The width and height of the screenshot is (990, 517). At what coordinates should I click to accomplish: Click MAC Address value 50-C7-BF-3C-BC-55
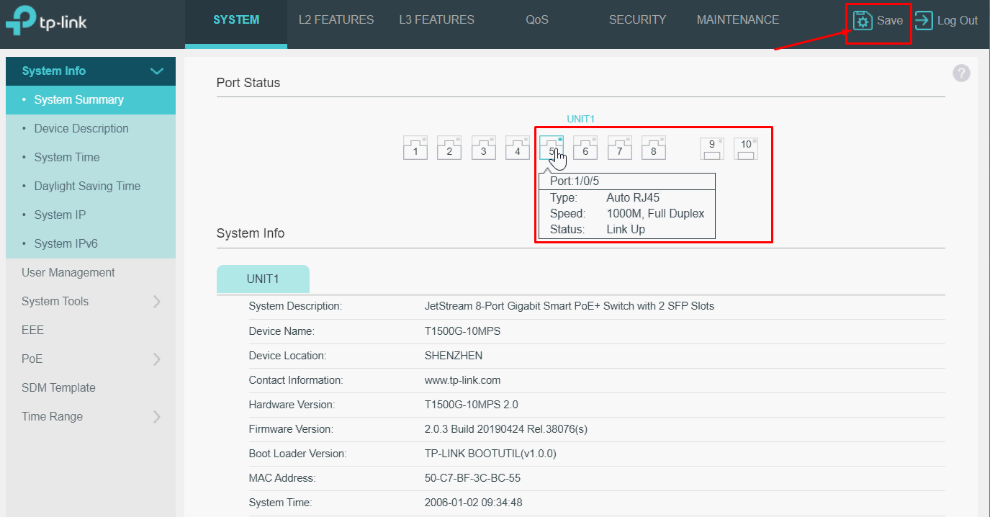472,478
